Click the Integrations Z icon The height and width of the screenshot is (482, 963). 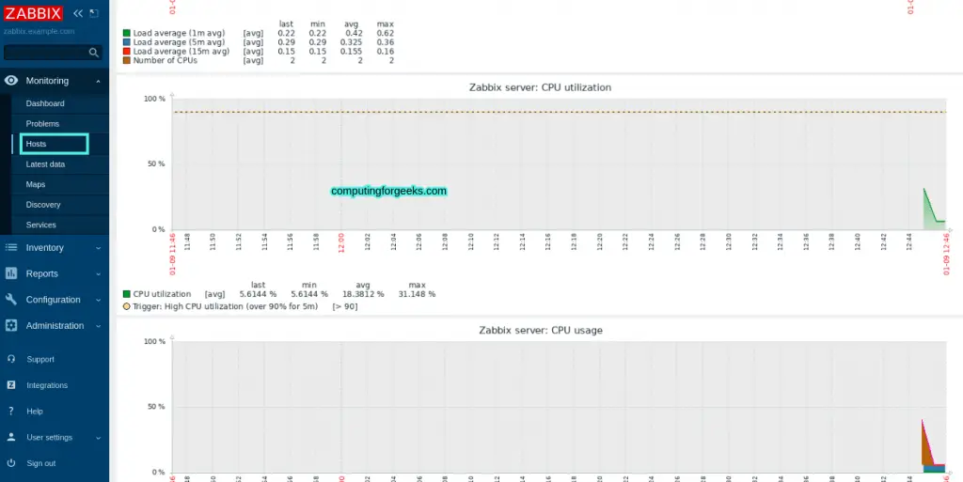11,385
